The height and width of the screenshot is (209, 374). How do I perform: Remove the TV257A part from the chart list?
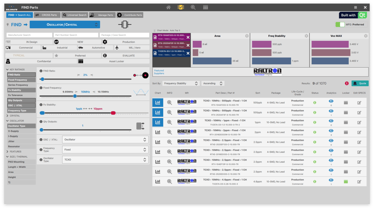coord(188,53)
